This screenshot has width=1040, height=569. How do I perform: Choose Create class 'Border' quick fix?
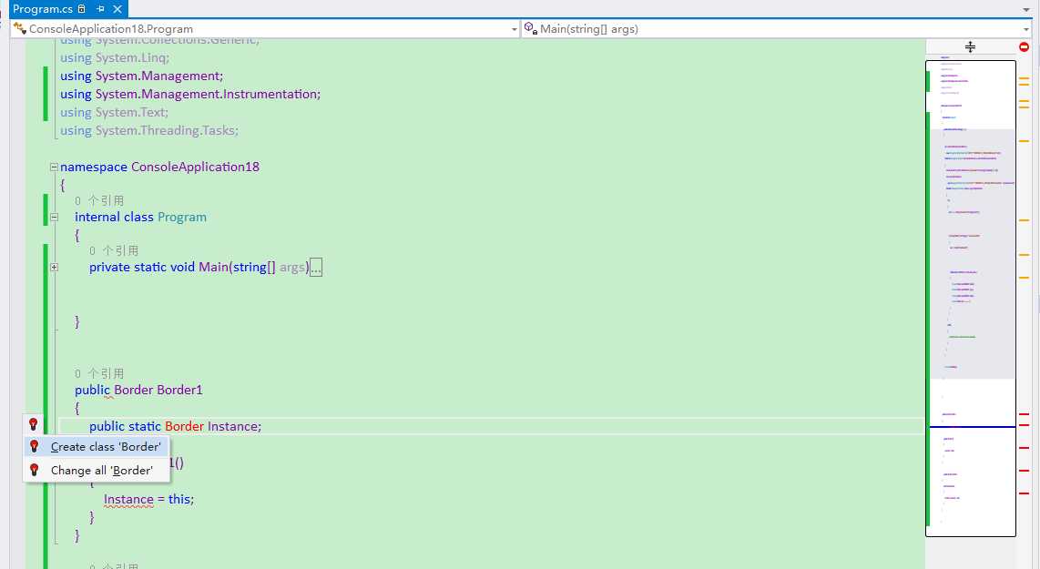tap(97, 447)
